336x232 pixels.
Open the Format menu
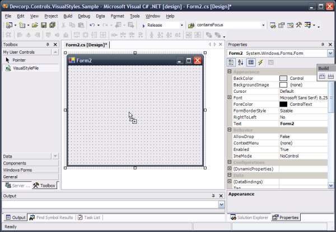(117, 16)
